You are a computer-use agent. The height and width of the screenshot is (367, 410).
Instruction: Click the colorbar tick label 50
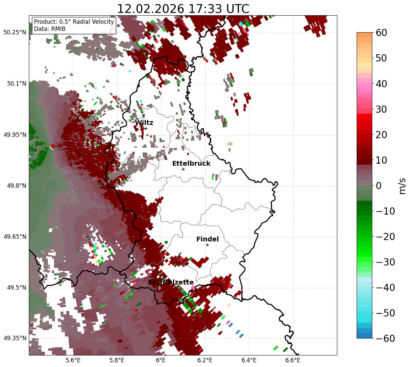[382, 58]
